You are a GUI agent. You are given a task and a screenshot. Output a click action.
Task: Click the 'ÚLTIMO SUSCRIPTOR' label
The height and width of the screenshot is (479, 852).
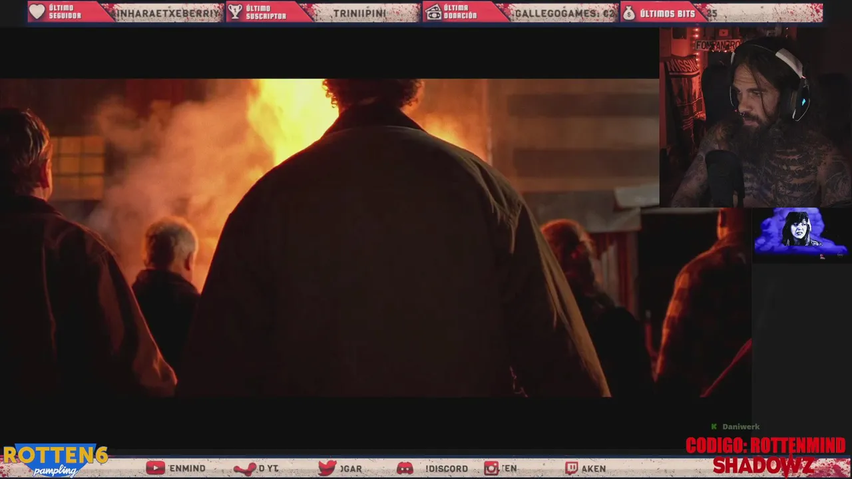click(266, 12)
